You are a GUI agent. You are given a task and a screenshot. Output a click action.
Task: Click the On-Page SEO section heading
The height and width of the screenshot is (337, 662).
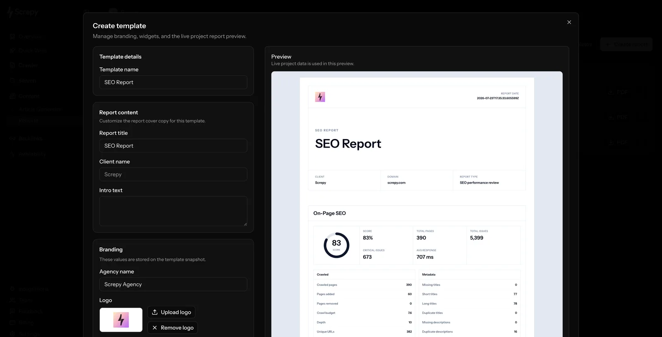click(x=329, y=213)
